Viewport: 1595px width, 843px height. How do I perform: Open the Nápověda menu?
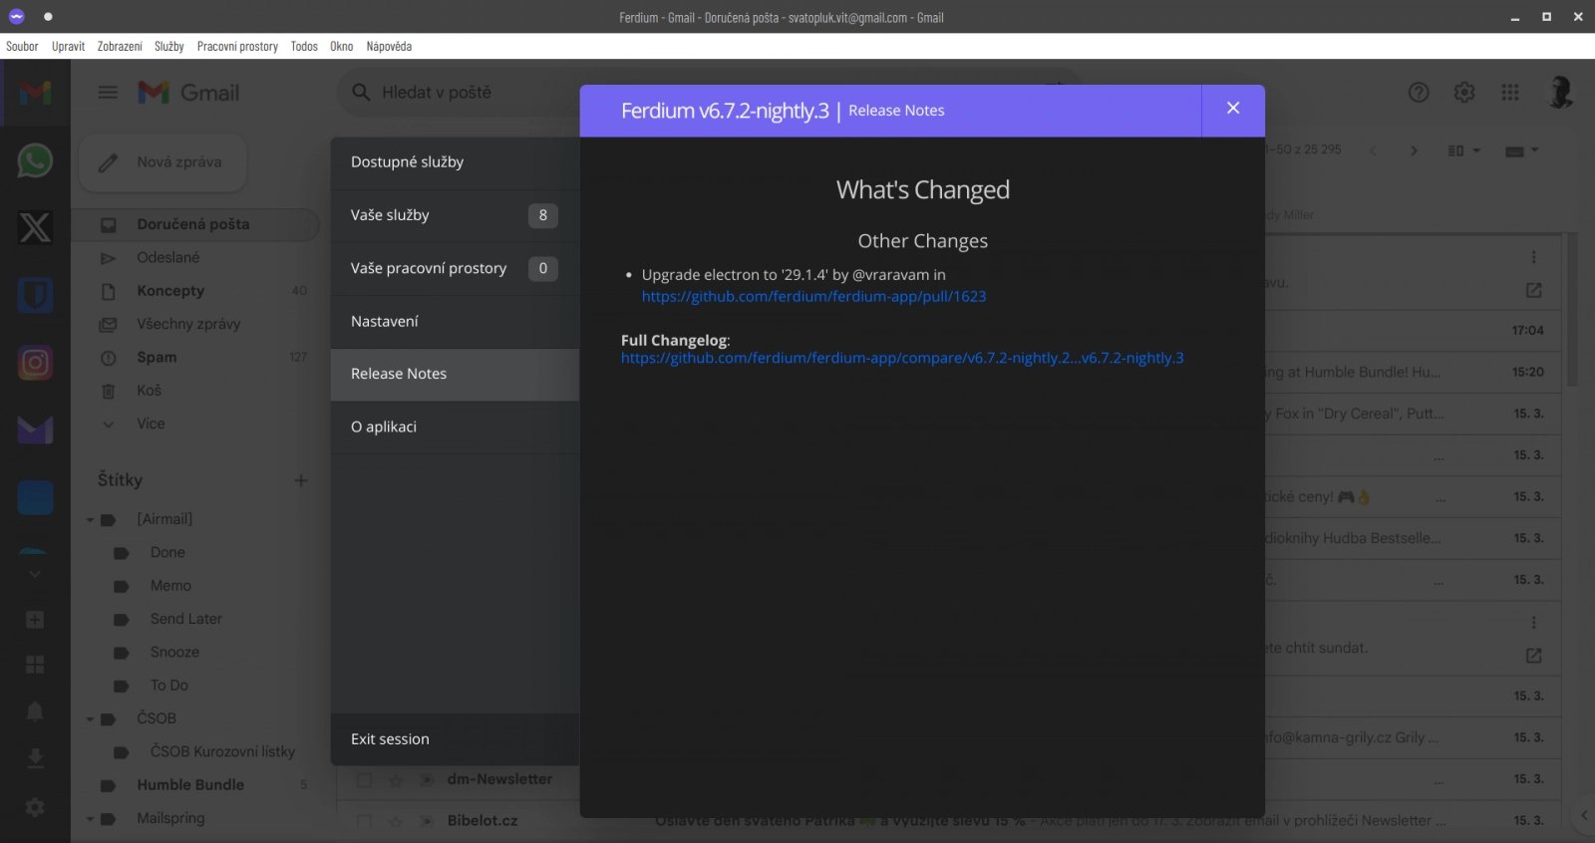pyautogui.click(x=389, y=46)
